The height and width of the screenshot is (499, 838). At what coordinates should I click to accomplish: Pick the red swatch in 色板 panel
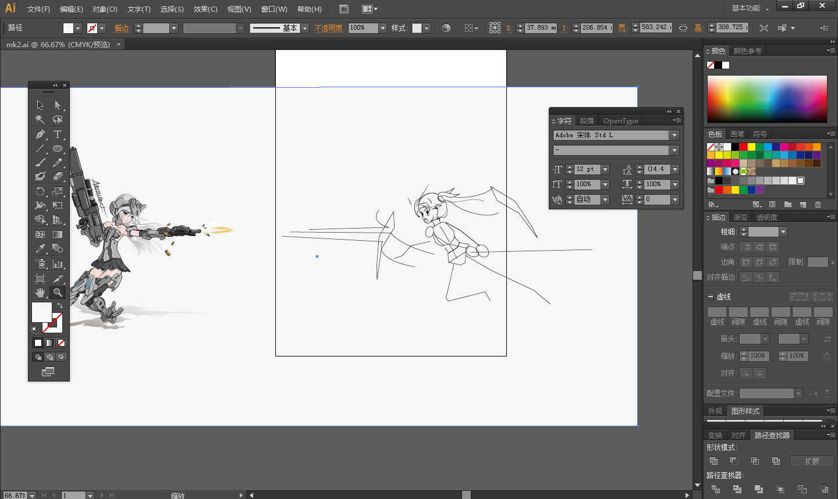click(x=743, y=147)
